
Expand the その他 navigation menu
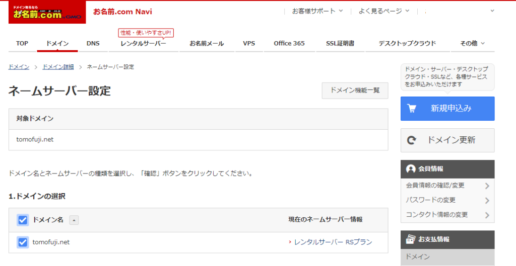click(x=472, y=43)
